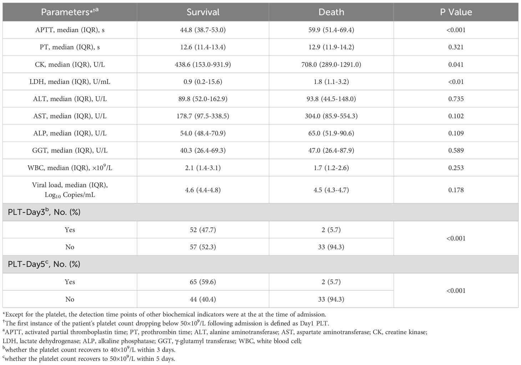Image resolution: width=521 pixels, height=365 pixels.
Task: Select the P Value column header
Action: click(x=456, y=12)
